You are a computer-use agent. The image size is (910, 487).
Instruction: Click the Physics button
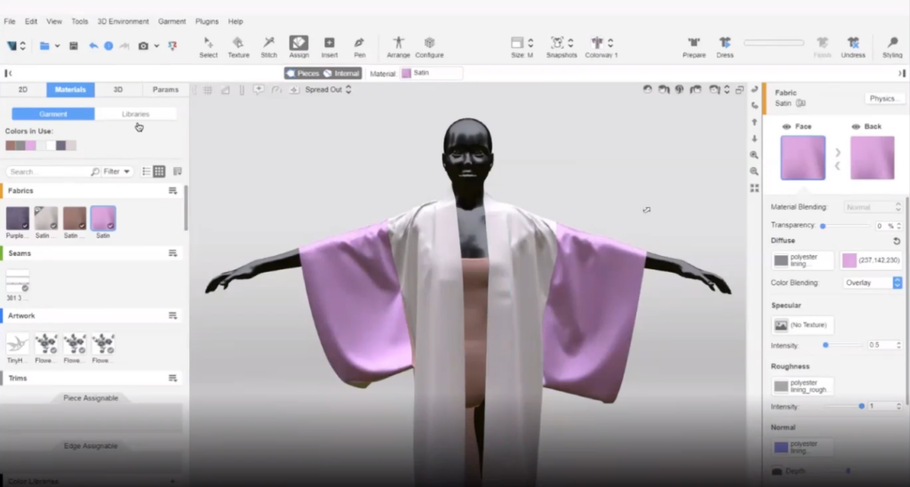[x=882, y=99]
